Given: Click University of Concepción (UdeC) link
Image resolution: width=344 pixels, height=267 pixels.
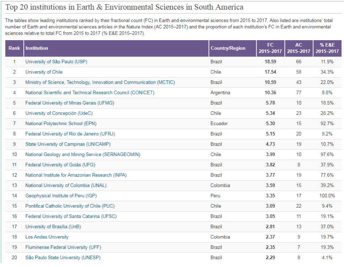Looking at the screenshot, I should pyautogui.click(x=59, y=113).
